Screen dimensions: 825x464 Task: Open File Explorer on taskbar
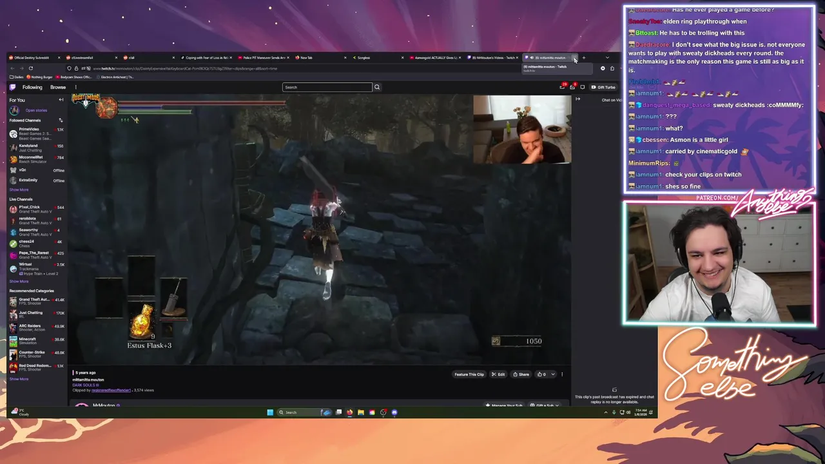pyautogui.click(x=361, y=412)
